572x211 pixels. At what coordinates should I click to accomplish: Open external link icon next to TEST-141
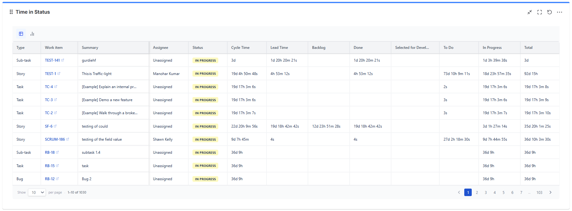click(x=63, y=60)
